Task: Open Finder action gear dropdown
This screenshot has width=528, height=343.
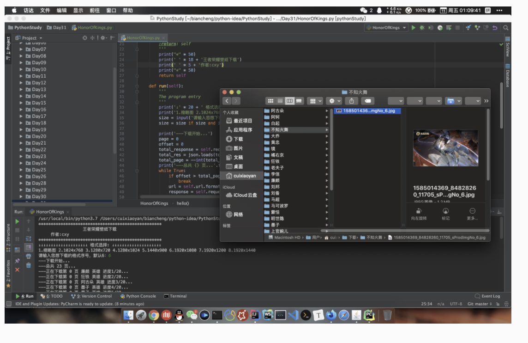Action: coord(335,101)
